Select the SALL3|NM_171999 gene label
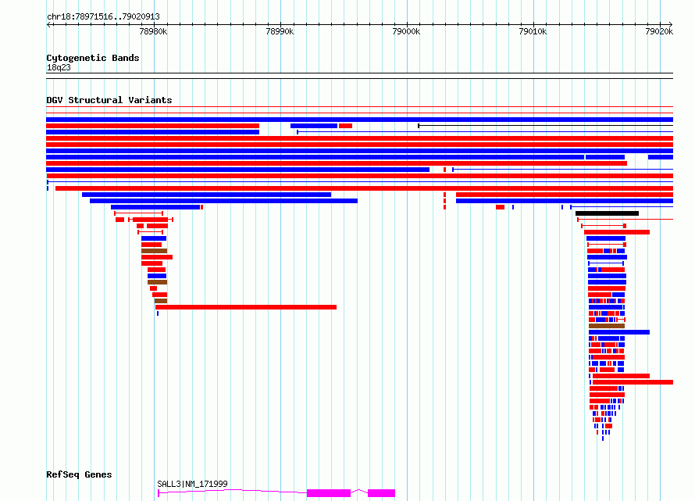 point(192,484)
